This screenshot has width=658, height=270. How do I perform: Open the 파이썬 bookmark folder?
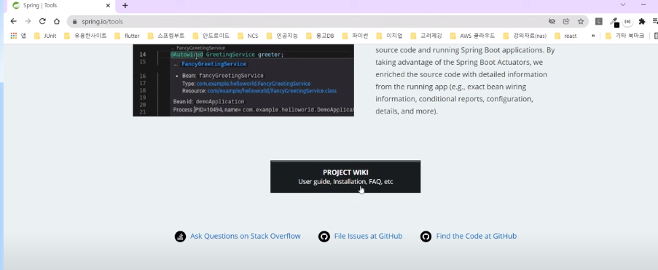355,36
